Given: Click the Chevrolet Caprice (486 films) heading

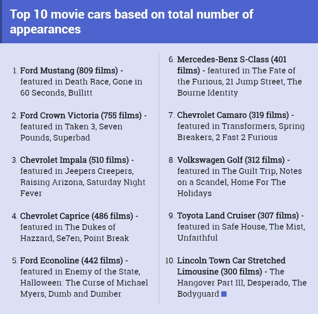Looking at the screenshot, I should click(x=76, y=216).
